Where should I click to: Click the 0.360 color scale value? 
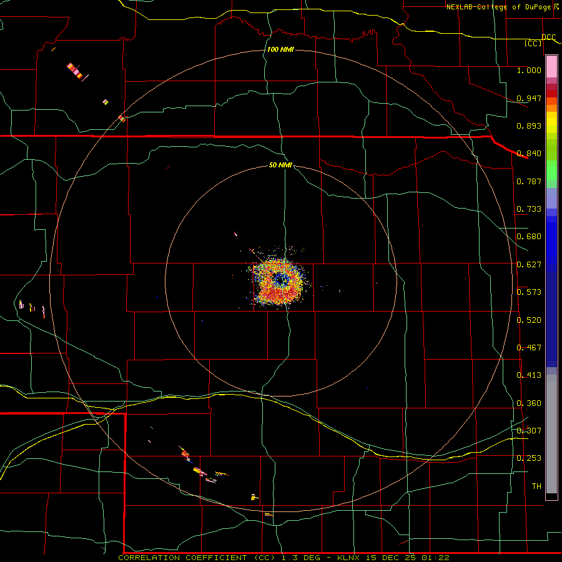[x=529, y=403]
